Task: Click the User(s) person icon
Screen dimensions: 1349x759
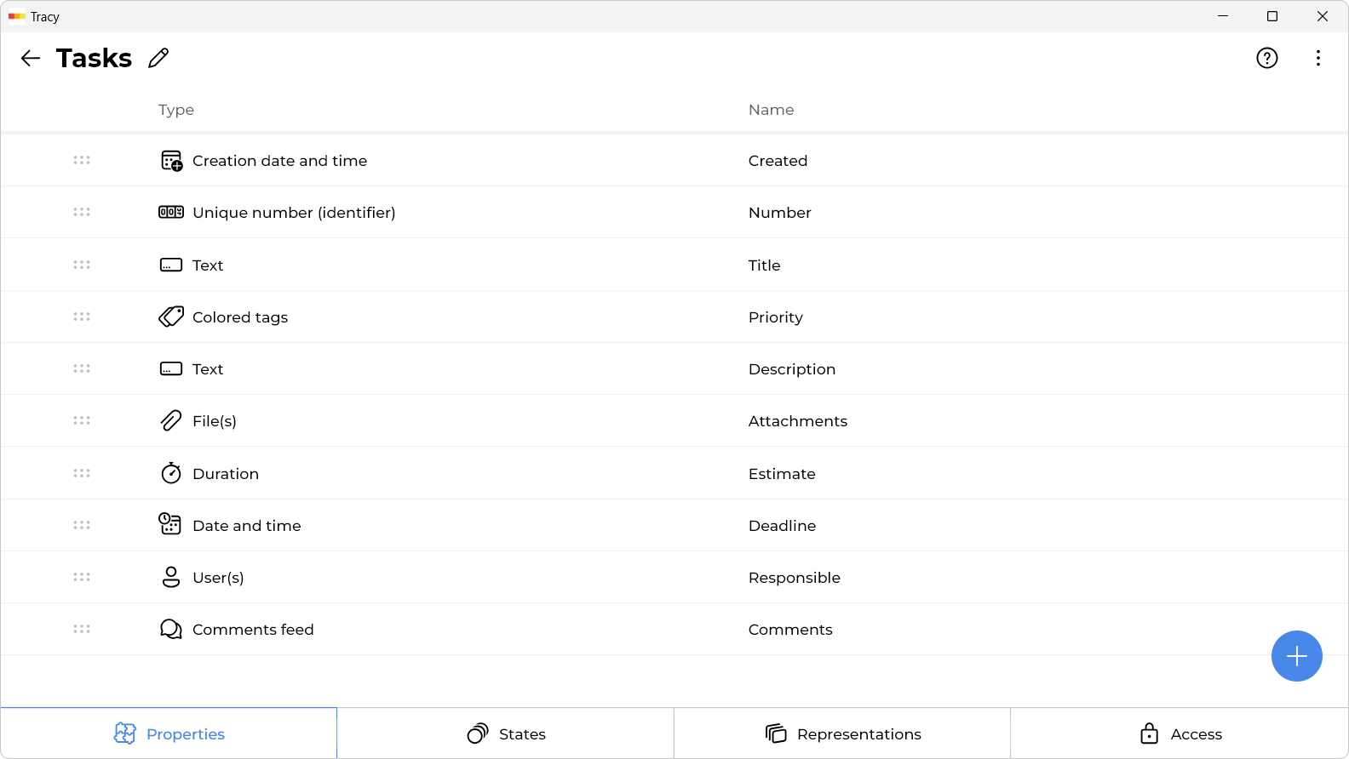Action: click(x=171, y=578)
